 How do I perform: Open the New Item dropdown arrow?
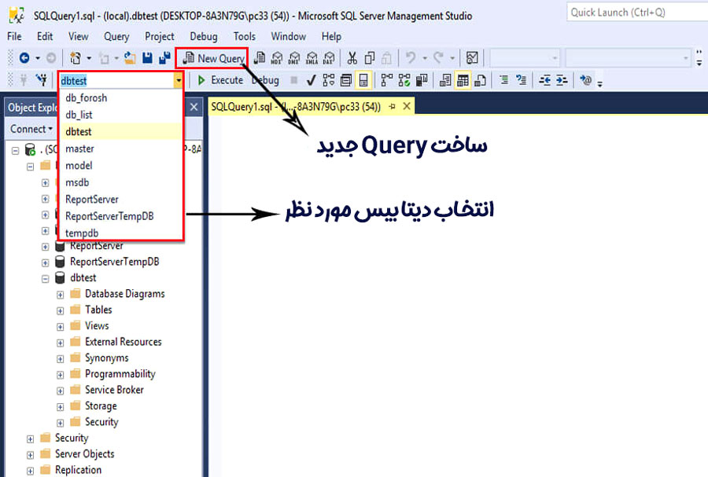coord(89,58)
